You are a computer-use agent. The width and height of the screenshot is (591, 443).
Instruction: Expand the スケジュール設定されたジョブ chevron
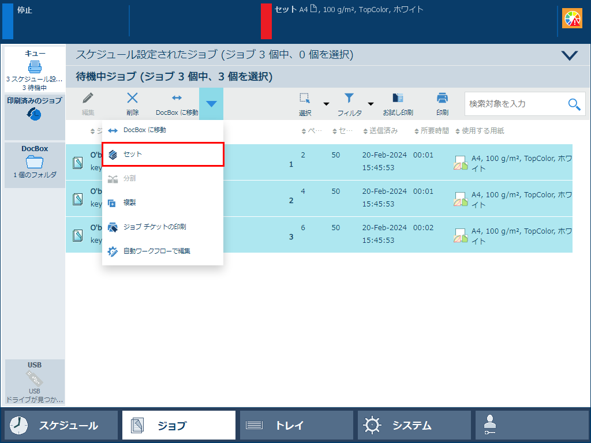pyautogui.click(x=569, y=55)
